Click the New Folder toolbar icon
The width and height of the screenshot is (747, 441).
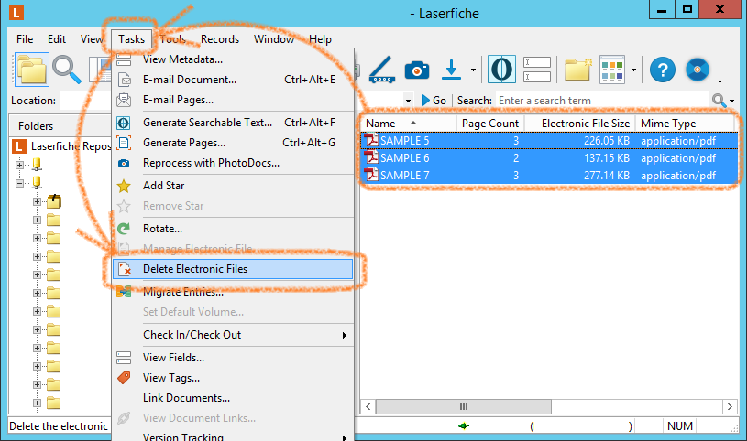point(577,70)
